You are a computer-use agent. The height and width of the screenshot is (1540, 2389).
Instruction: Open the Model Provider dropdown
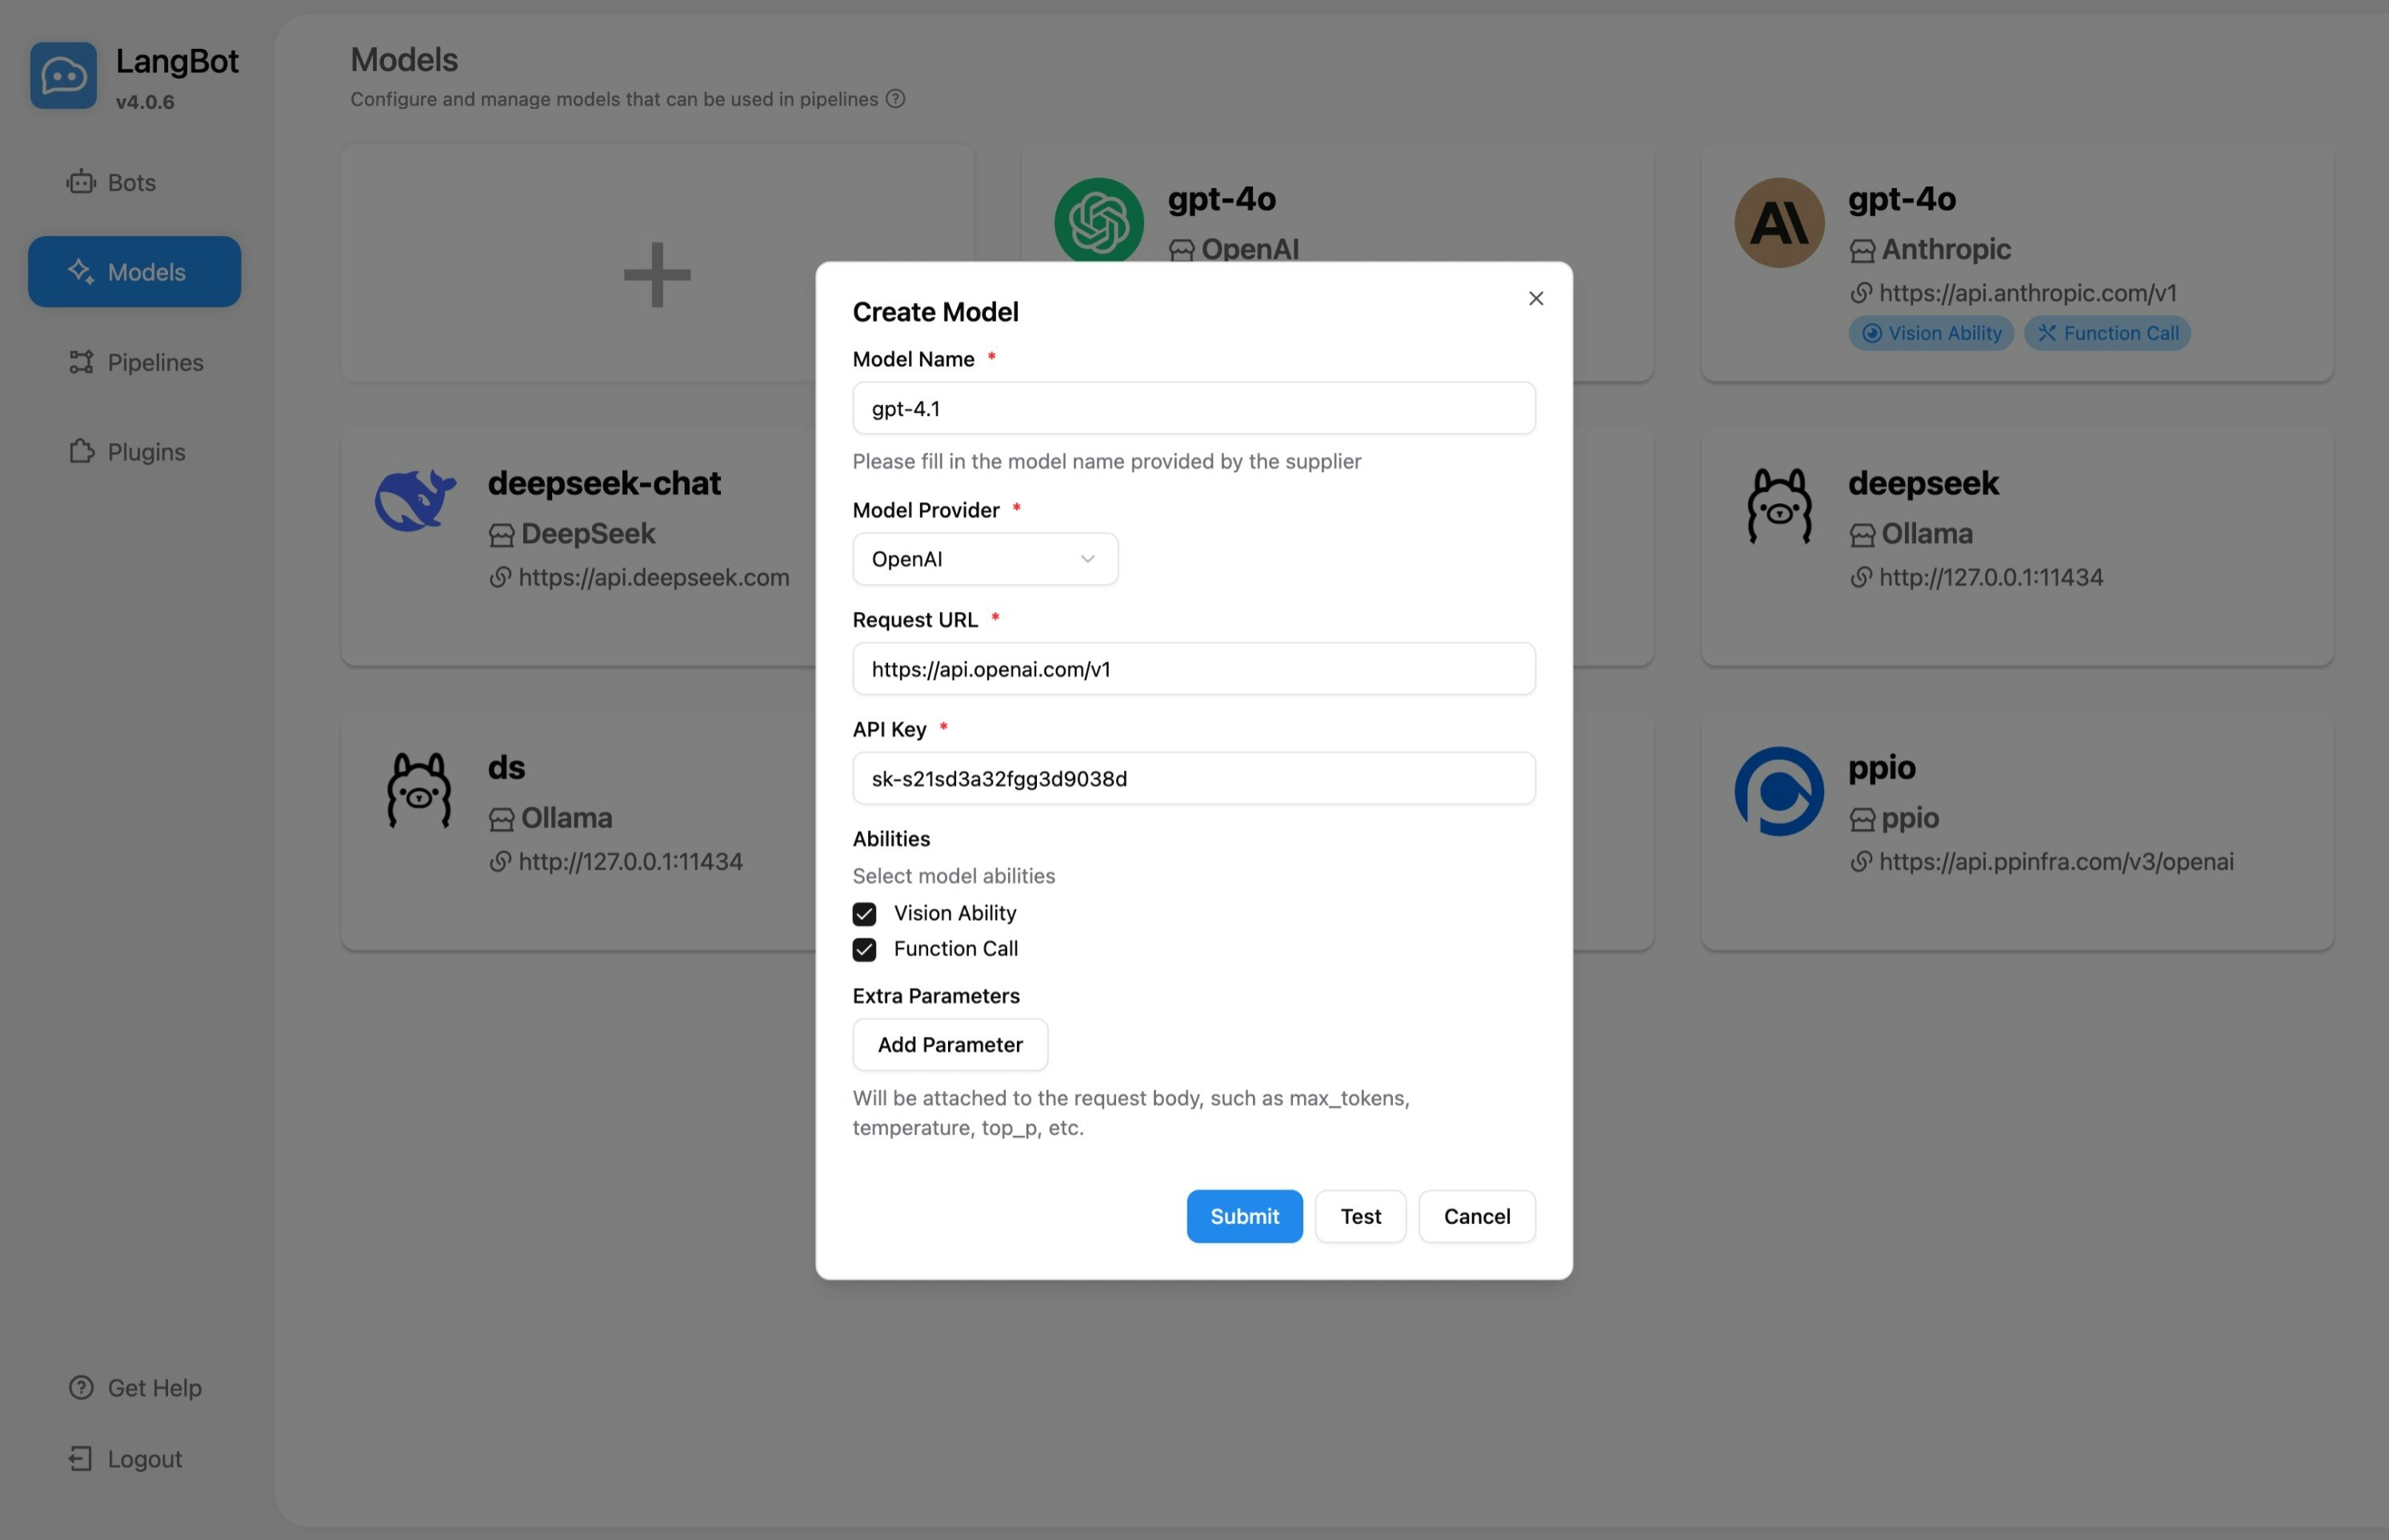[985, 559]
